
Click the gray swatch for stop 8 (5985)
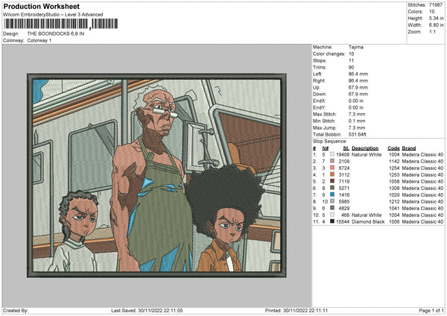[x=332, y=201]
